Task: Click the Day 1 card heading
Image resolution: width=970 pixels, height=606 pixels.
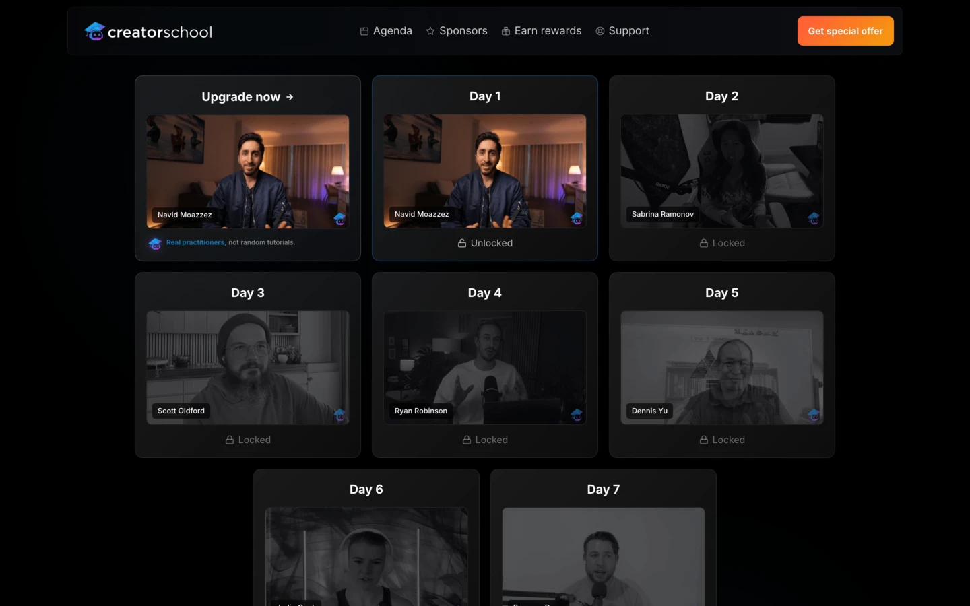Action: click(485, 96)
